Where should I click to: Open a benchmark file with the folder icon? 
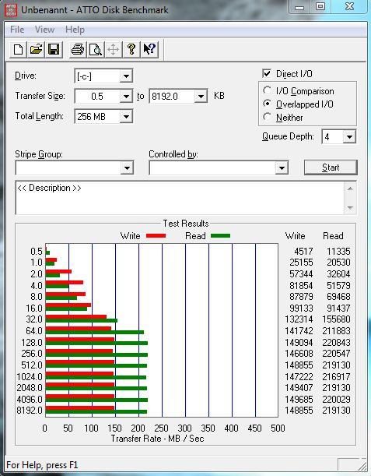click(x=36, y=49)
